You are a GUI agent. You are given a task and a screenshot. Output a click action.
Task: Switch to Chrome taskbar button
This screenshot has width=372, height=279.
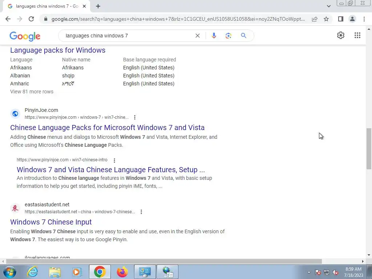(100, 272)
